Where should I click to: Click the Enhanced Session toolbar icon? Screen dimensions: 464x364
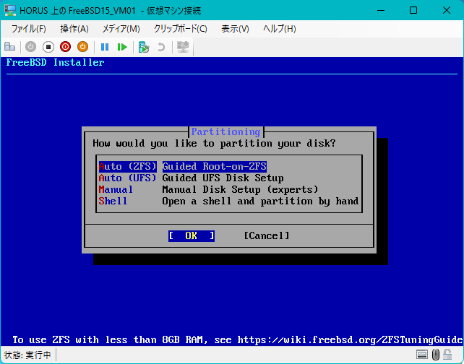tap(183, 47)
